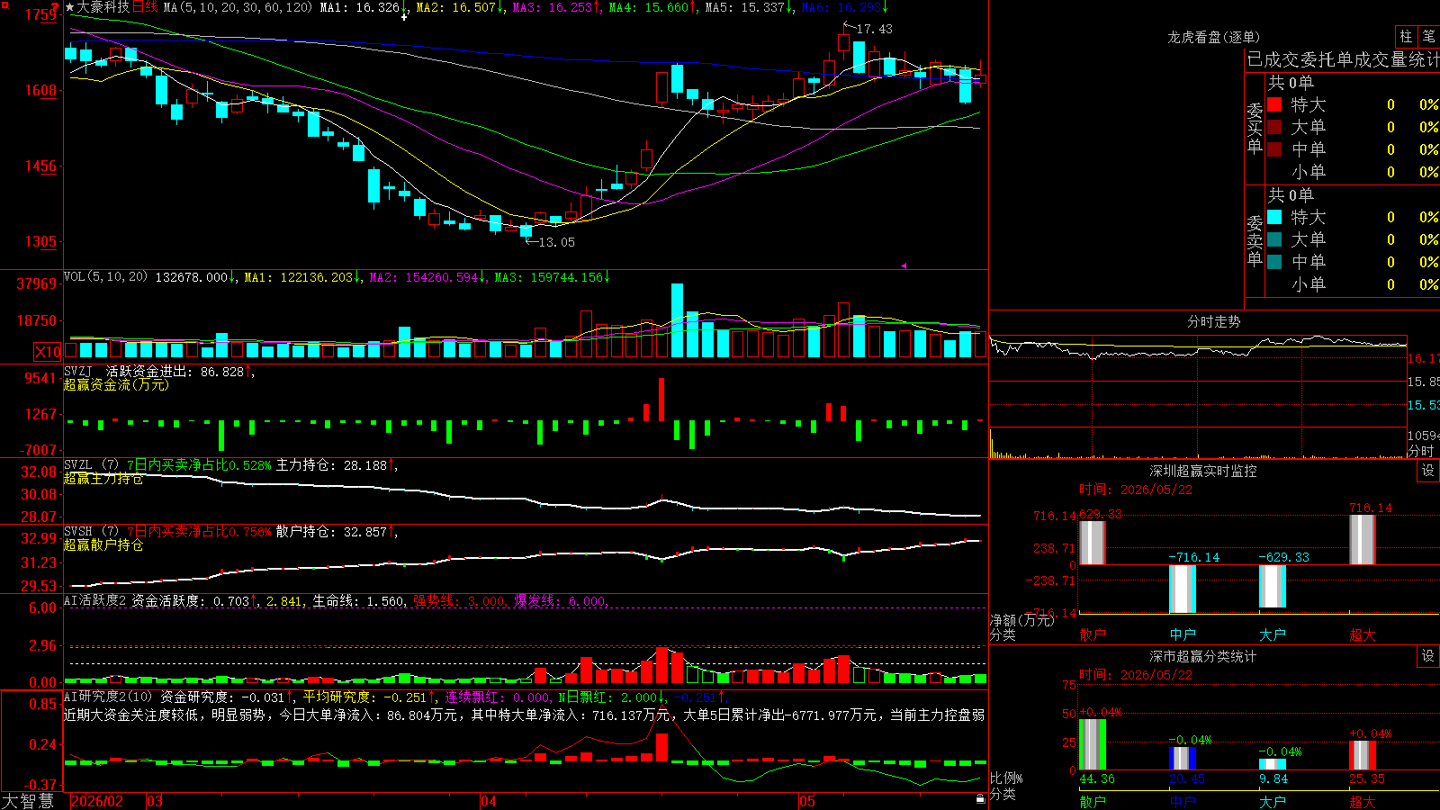Click the teal 大单 swatch under 委卖单

click(x=1274, y=239)
